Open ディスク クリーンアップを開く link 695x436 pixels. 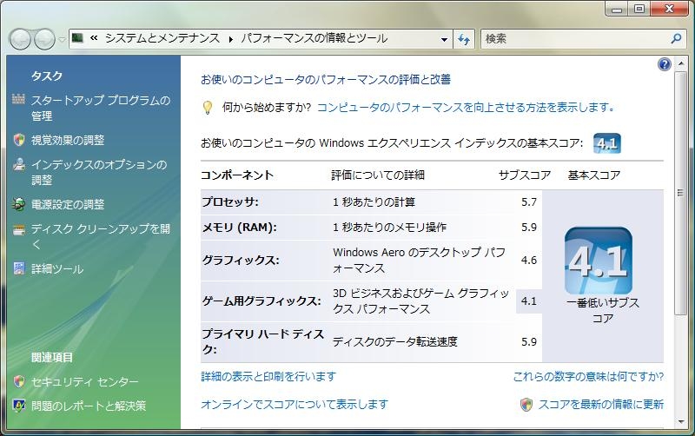click(101, 236)
